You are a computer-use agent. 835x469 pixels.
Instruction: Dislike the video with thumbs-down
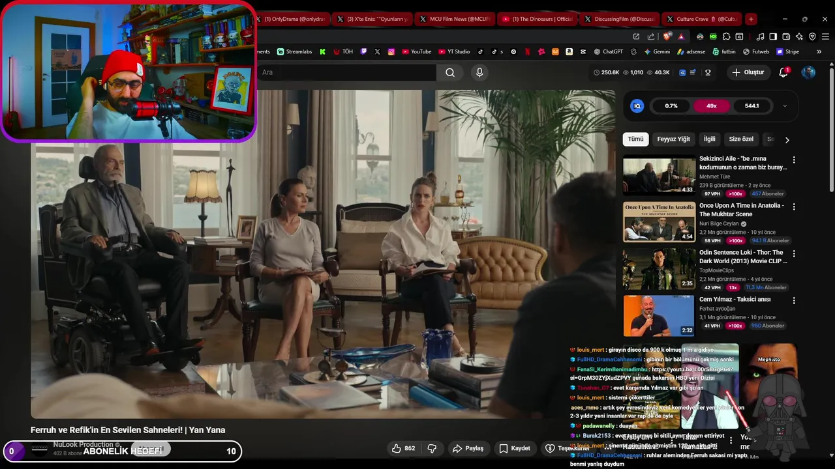tap(432, 448)
